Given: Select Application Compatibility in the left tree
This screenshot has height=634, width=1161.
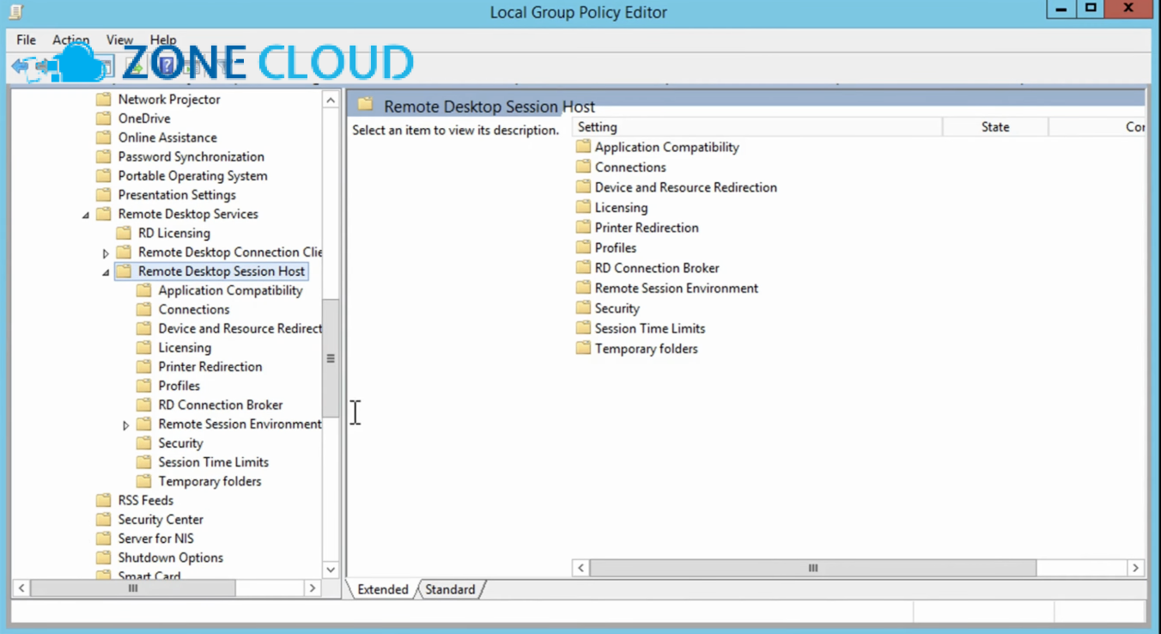Looking at the screenshot, I should click(230, 290).
